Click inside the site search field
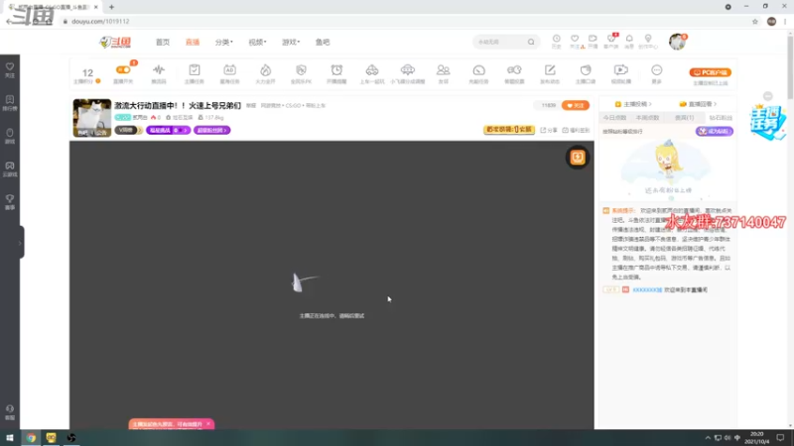Image resolution: width=794 pixels, height=446 pixels. [x=500, y=42]
